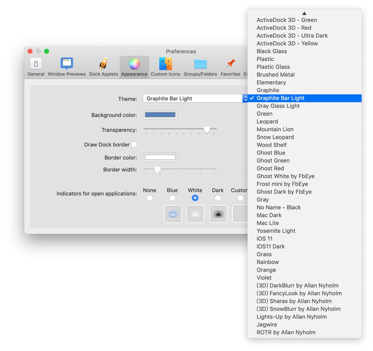373x351 pixels.
Task: Select the Blue indicator radio button
Action: pos(172,198)
